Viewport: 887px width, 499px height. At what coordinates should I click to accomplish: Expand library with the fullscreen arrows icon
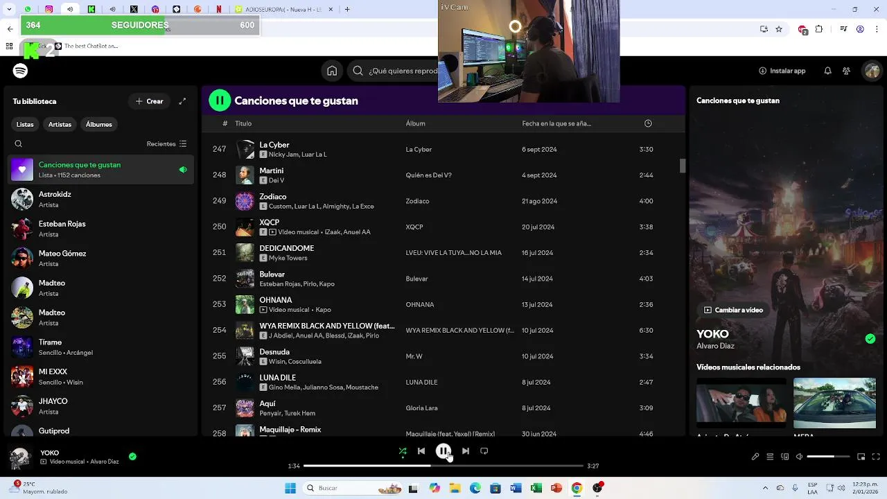point(182,101)
